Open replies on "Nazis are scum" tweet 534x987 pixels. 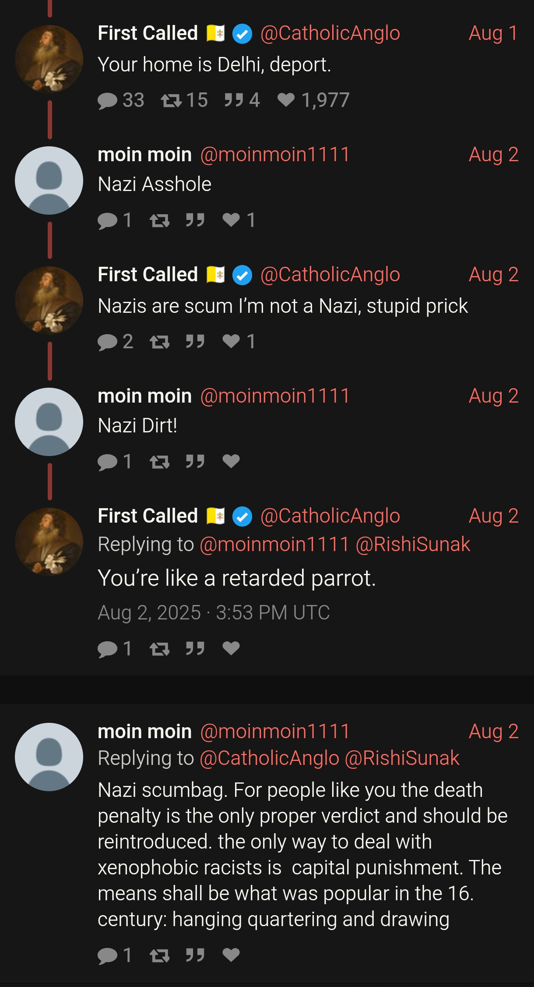click(115, 341)
